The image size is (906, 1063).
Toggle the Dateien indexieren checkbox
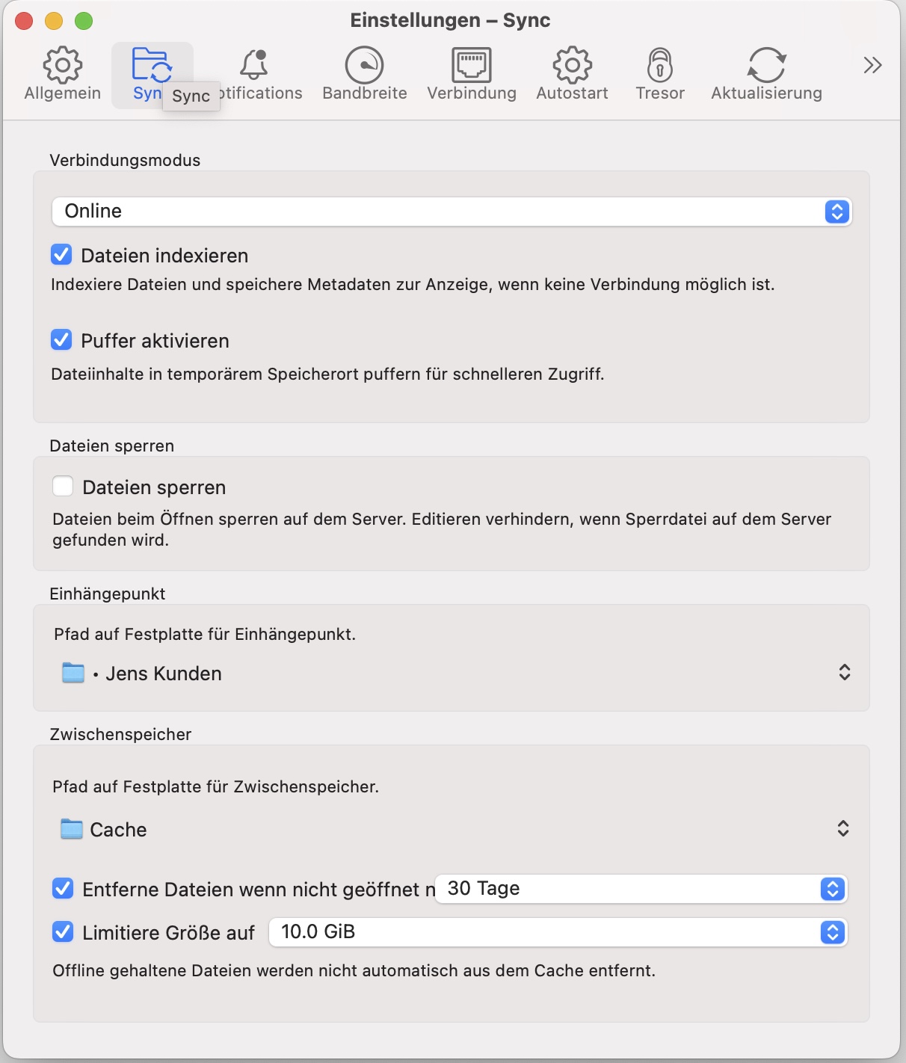(61, 255)
